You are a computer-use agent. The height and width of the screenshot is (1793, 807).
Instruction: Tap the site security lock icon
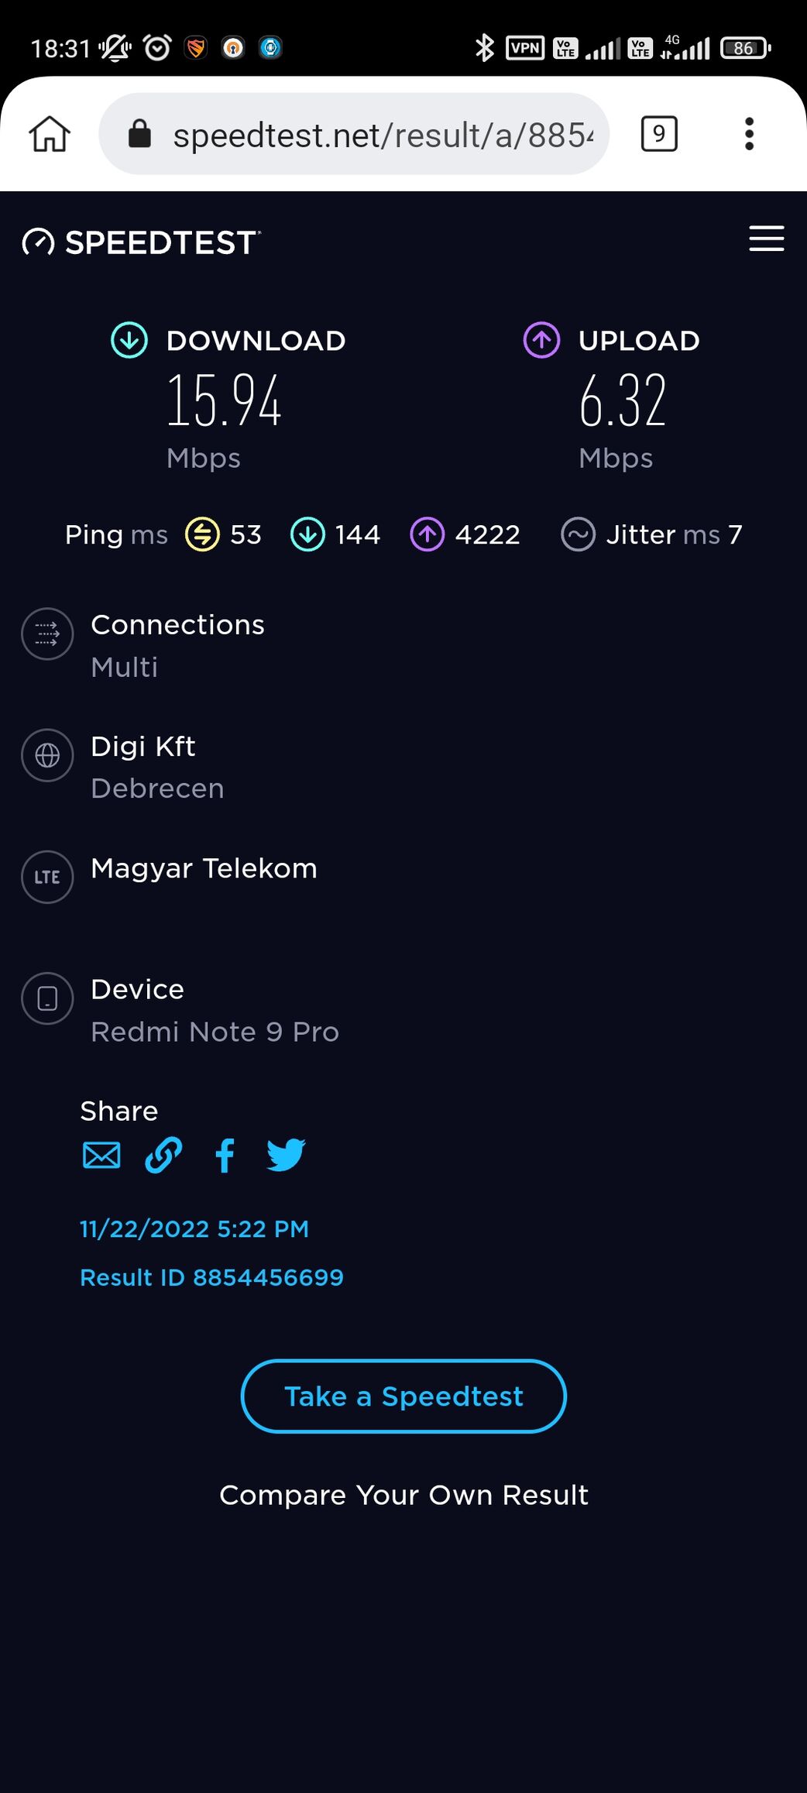pos(139,134)
